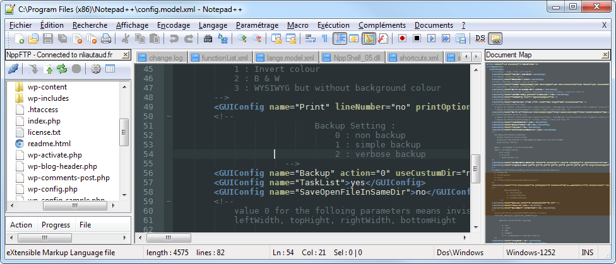This screenshot has width=616, height=264.
Task: Open NppFTP settings gear icon
Action: coord(96,69)
